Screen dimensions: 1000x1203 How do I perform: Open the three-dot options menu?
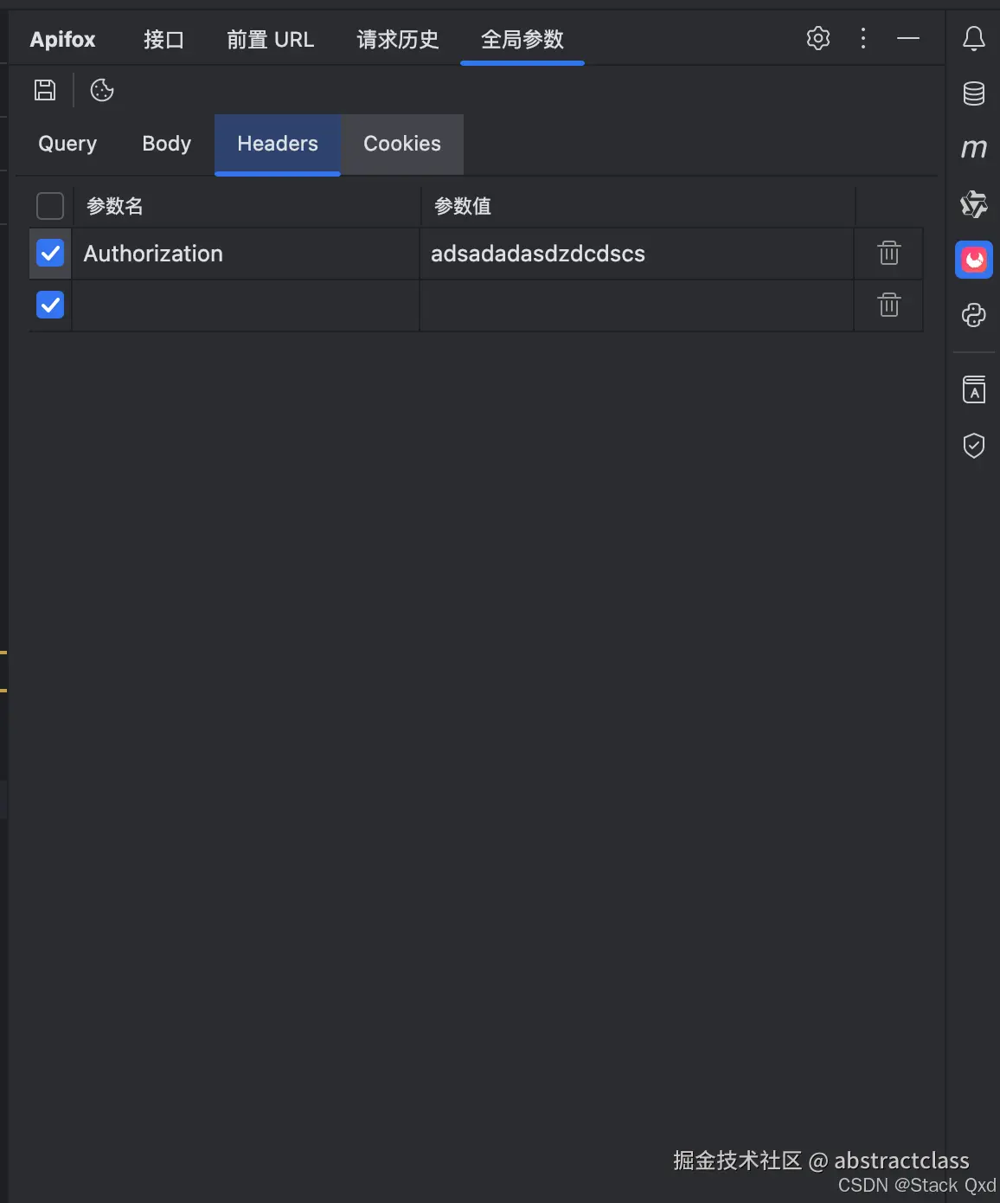pos(862,38)
